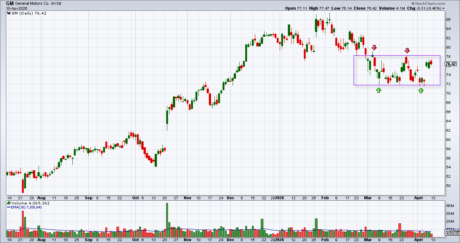The height and width of the screenshot is (243, 460).
Task: Click the tallest red volume bar in July
Action: tap(23, 224)
